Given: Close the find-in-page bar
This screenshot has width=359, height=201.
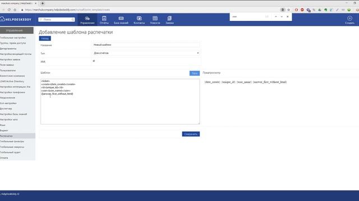Looking at the screenshot, I should (x=288, y=17).
